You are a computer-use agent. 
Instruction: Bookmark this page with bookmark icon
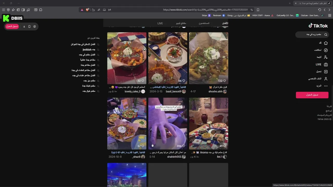(258, 10)
